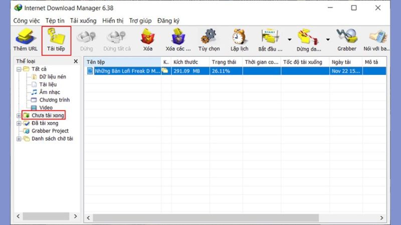
Task: Sort by Trạng thái column header
Action: [226, 62]
